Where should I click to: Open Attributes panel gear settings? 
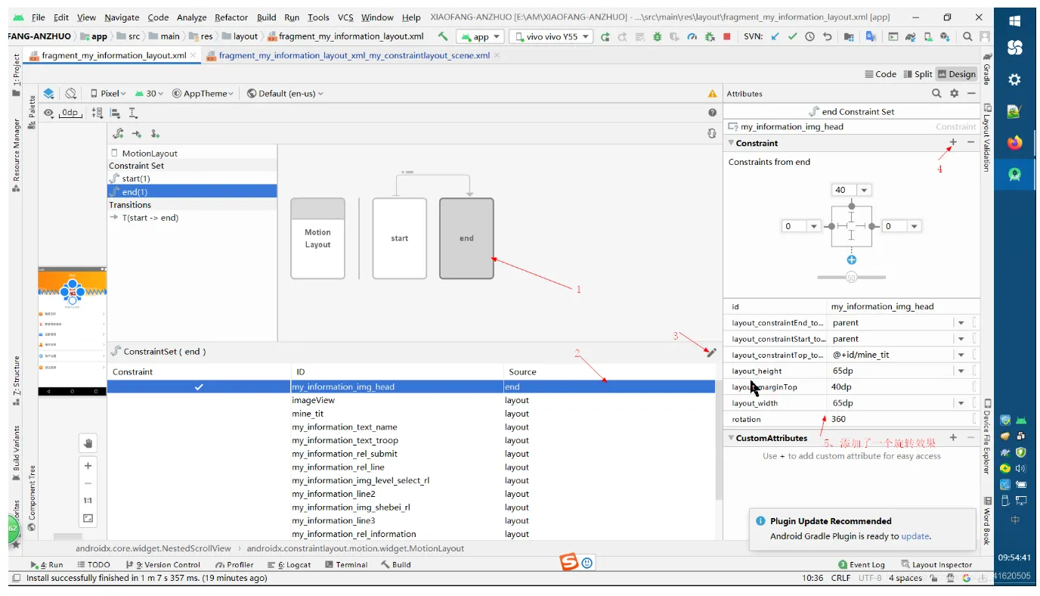954,94
